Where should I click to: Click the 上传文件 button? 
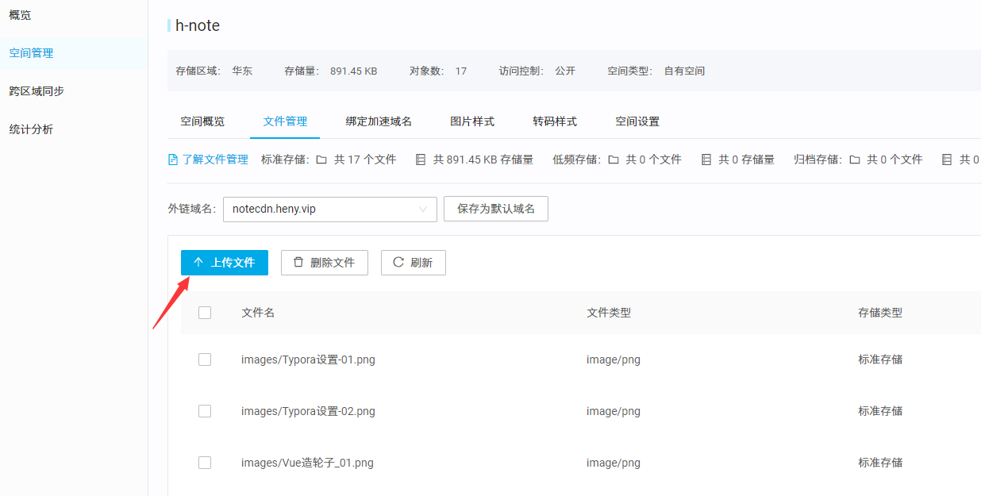coord(225,263)
